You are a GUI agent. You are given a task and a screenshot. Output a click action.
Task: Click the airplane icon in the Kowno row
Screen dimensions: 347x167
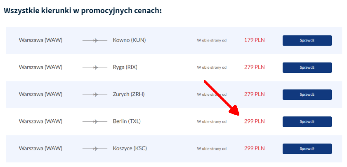(x=94, y=40)
